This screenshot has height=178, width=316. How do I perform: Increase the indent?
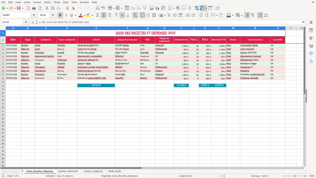[x=201, y=15]
